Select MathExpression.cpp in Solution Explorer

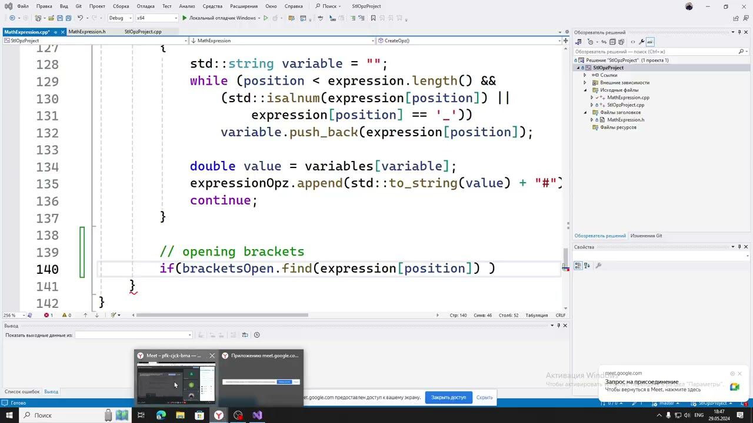click(628, 98)
